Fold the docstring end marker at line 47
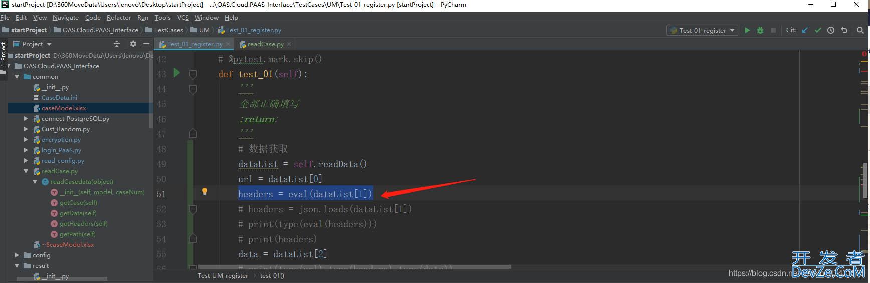870x283 pixels. coord(193,134)
